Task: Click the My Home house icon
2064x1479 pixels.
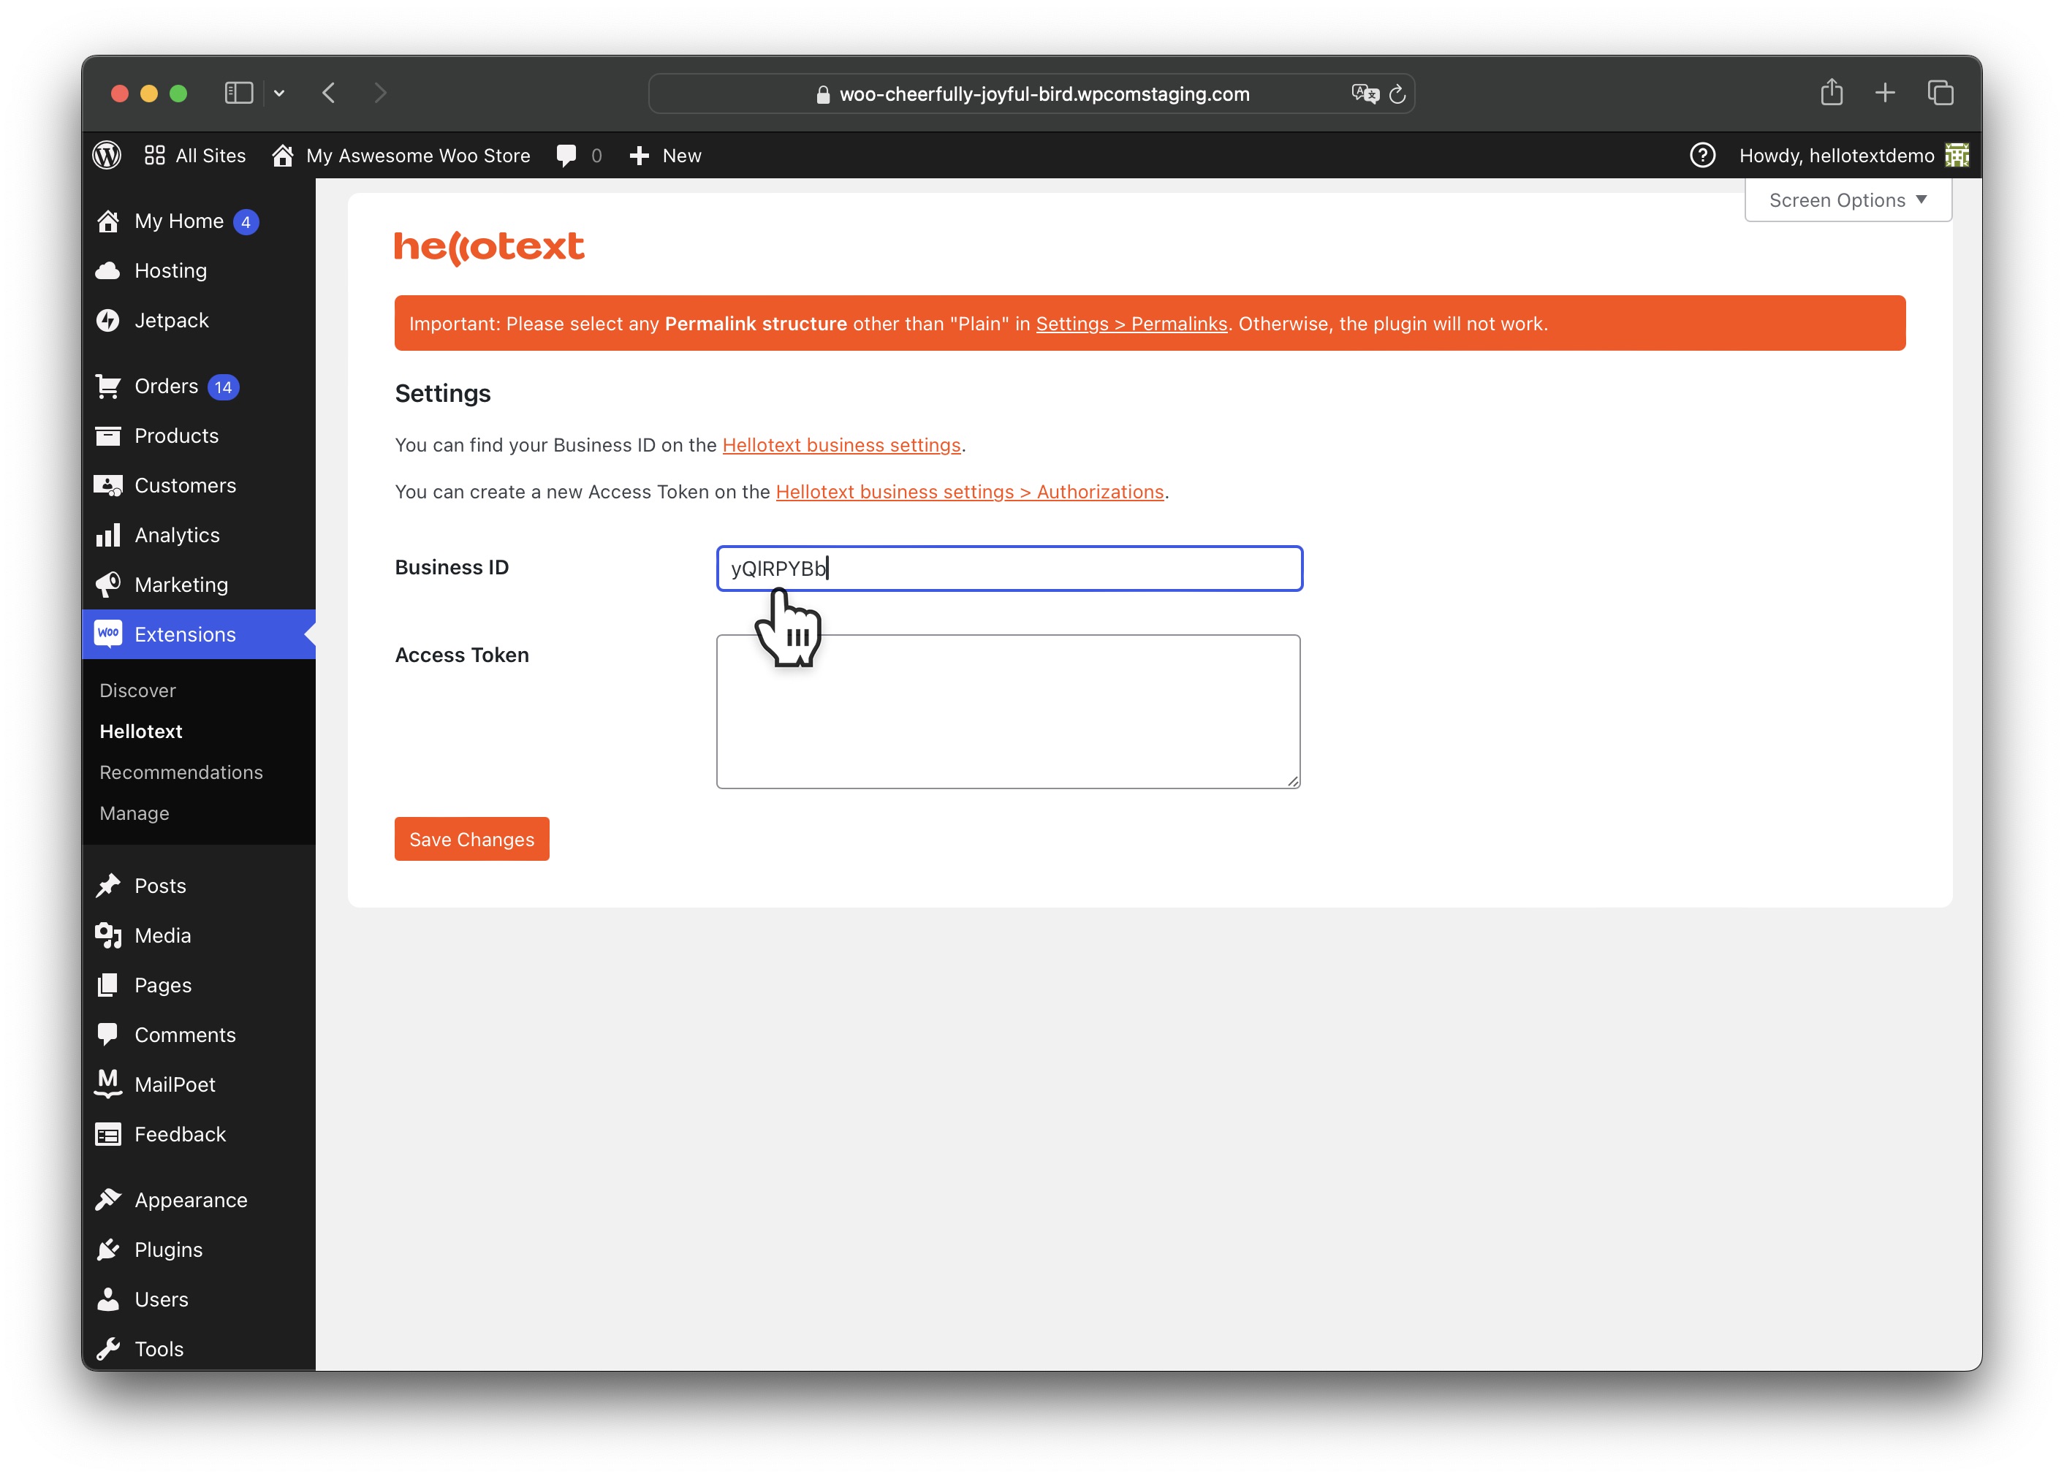Action: pos(108,221)
